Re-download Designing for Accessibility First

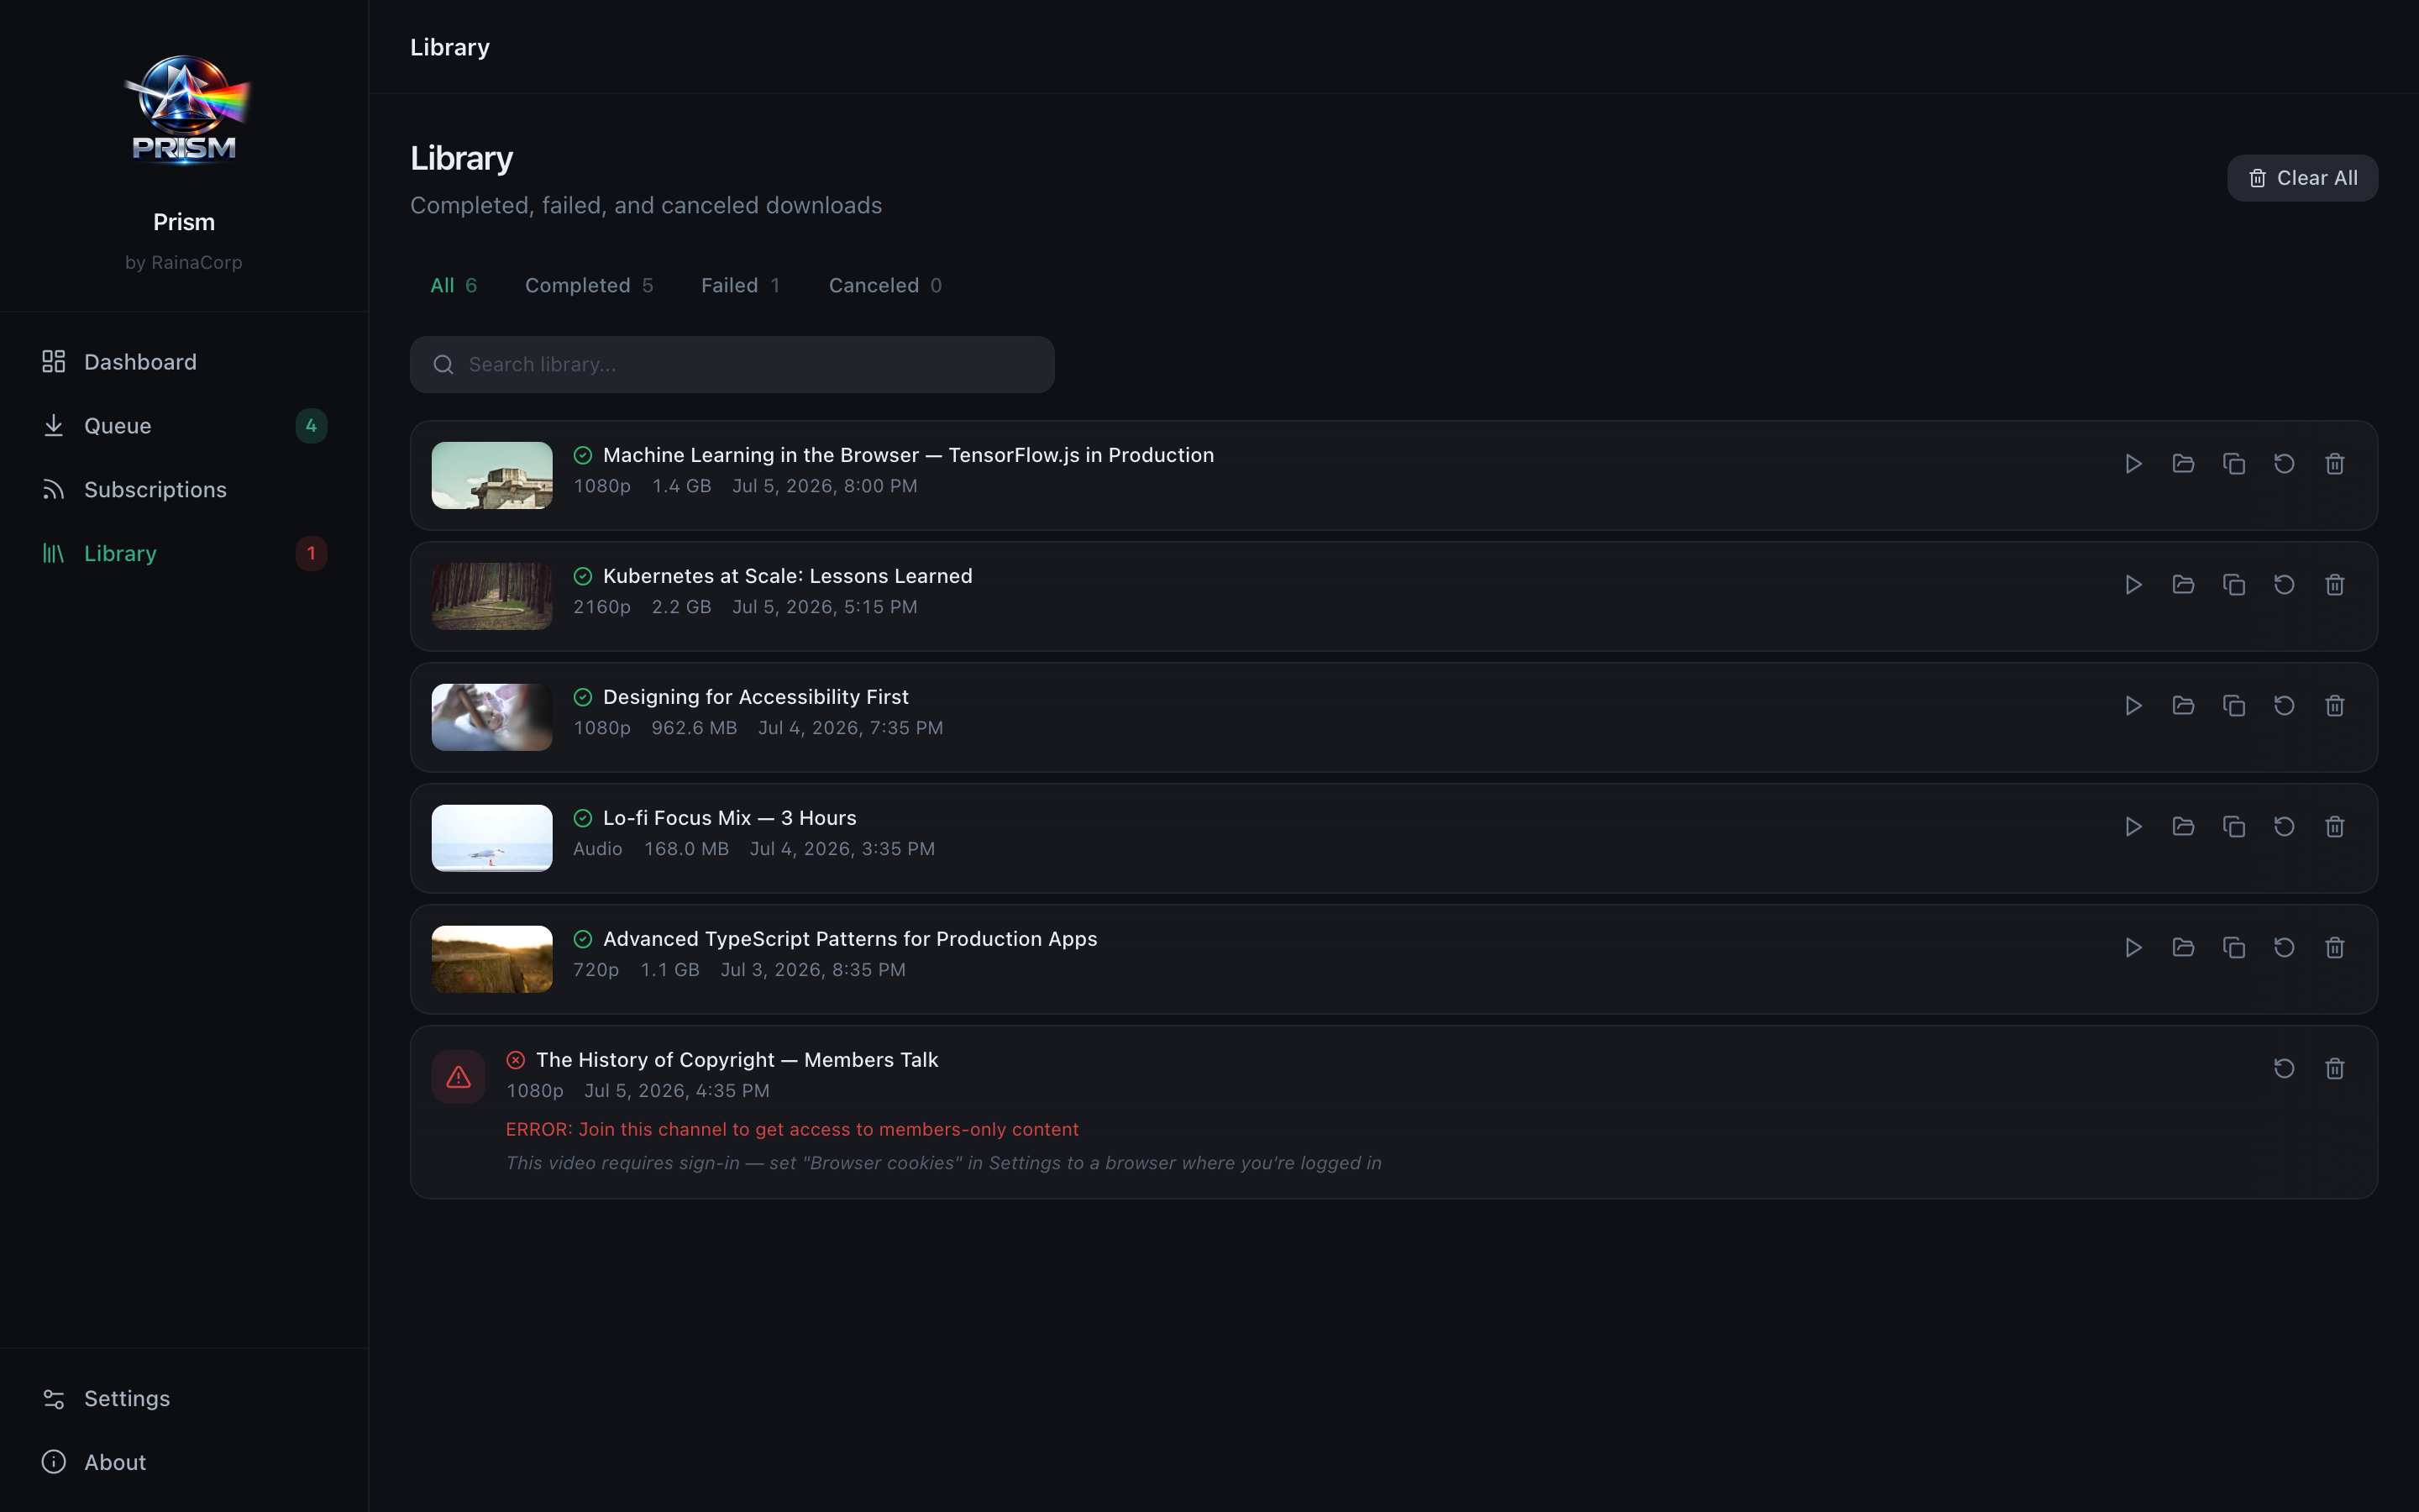coord(2284,706)
